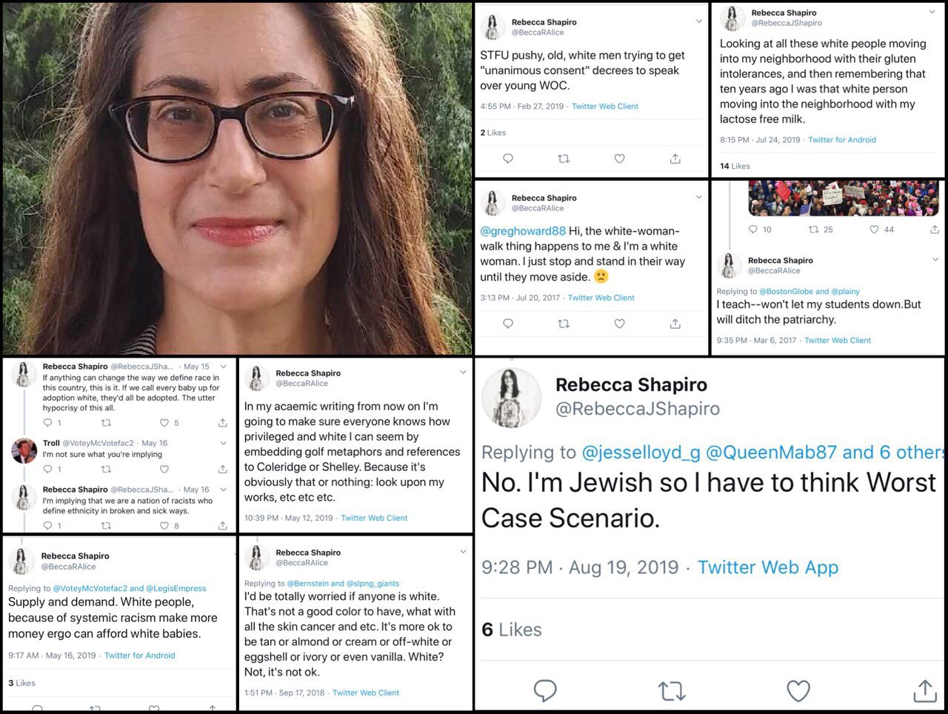948x714 pixels.
Task: Expand options chevron on academic writing tweet
Action: pyautogui.click(x=463, y=373)
